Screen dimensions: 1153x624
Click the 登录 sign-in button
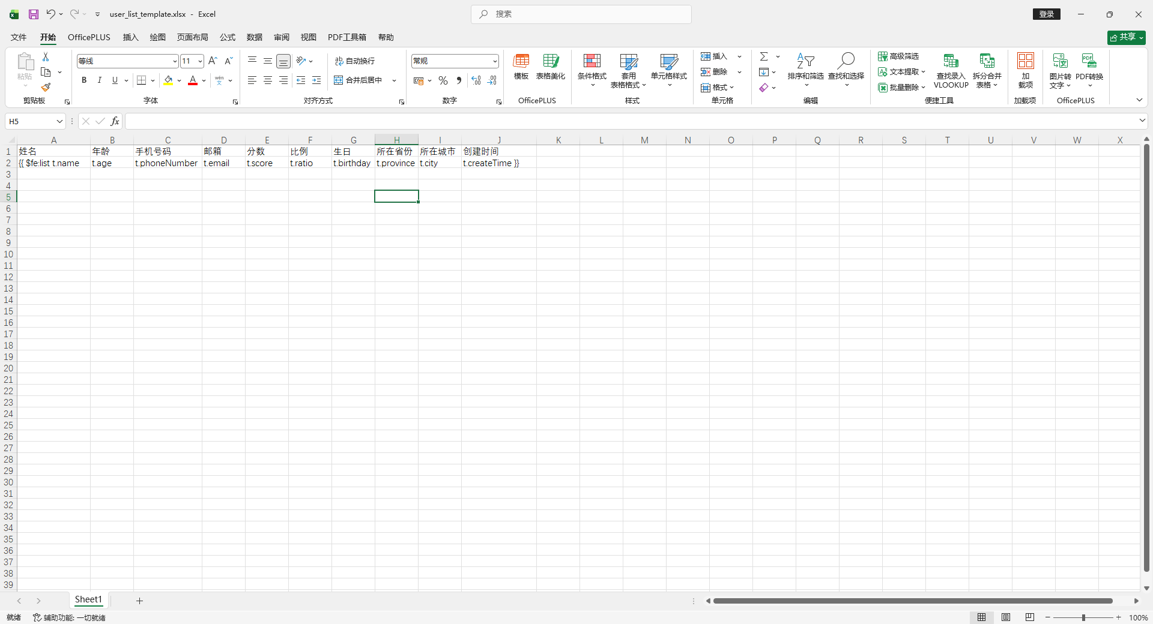(1047, 14)
